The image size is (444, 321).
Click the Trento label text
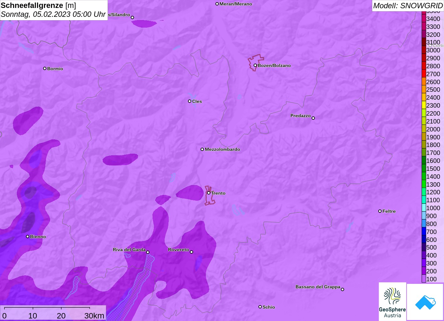point(218,193)
